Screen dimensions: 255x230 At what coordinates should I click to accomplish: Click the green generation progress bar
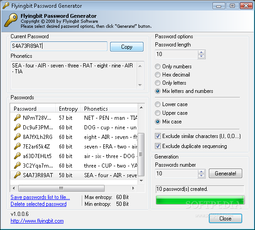click(x=200, y=200)
